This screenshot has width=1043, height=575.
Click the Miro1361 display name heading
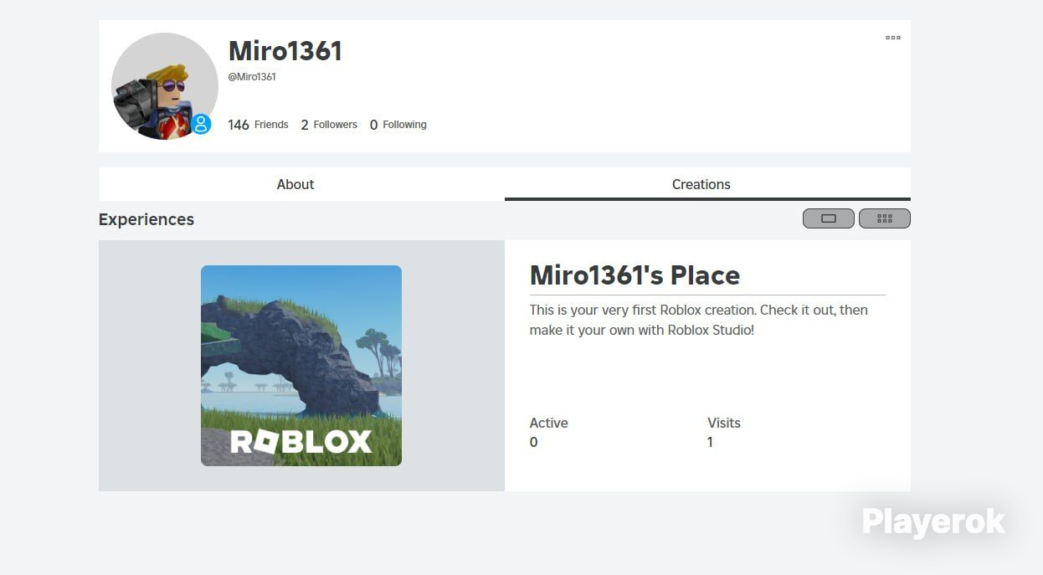(x=285, y=51)
